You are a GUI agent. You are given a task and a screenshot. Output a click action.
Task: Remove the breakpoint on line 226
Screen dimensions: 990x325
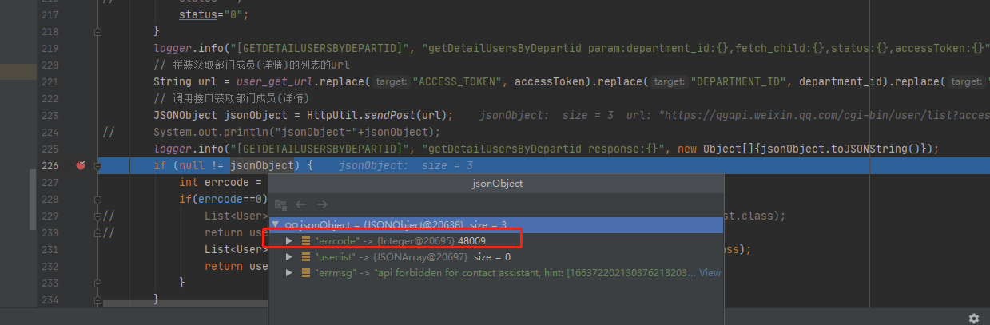80,165
